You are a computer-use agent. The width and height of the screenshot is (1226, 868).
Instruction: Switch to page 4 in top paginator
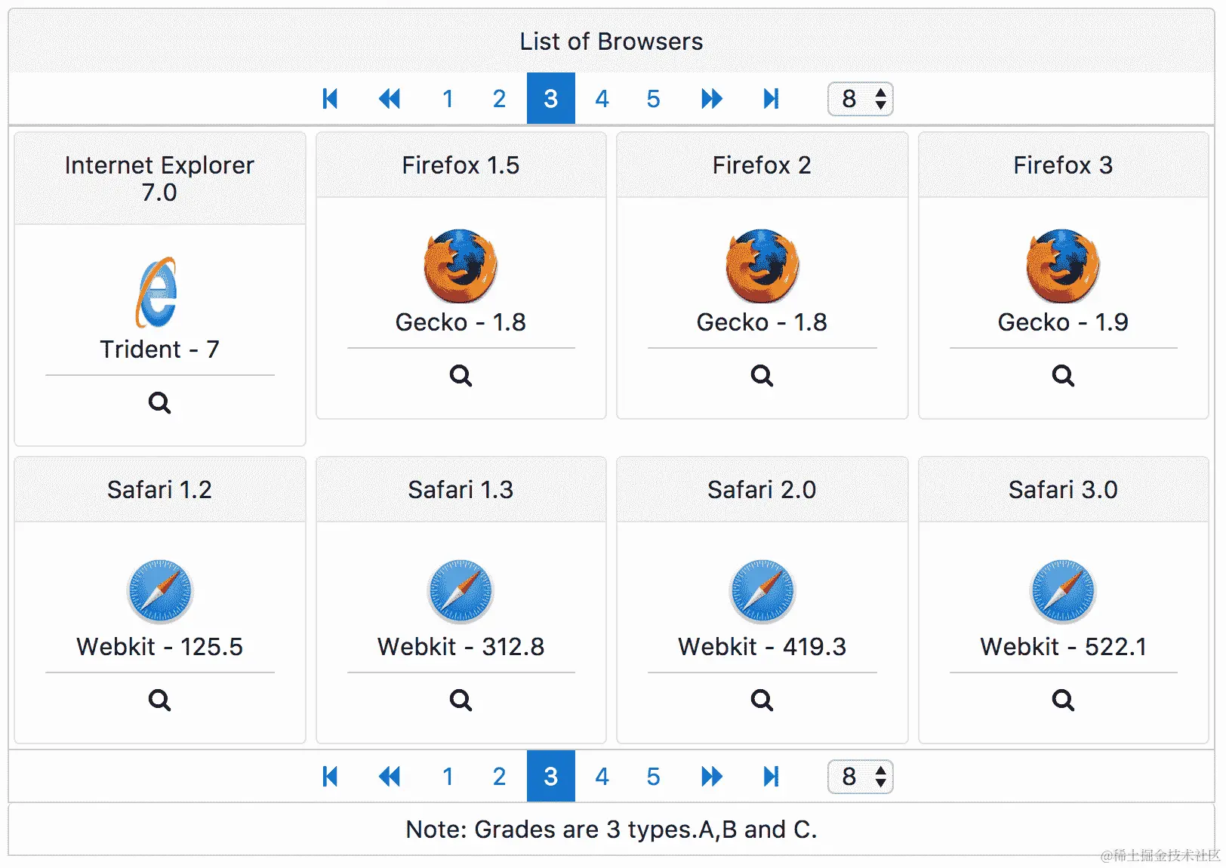point(602,98)
